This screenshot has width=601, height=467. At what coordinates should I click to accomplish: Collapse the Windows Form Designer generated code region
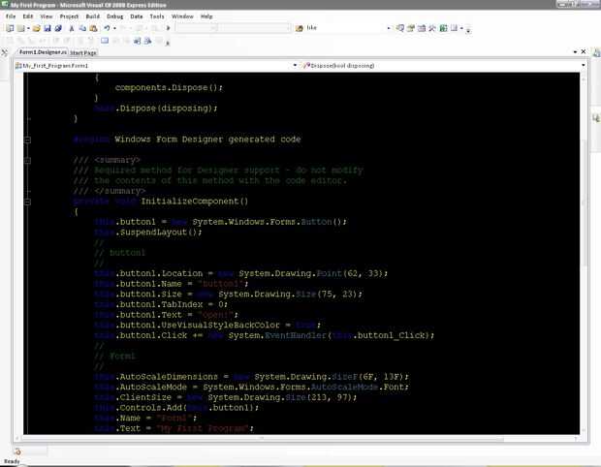coord(27,140)
